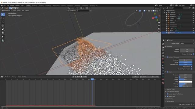The width and height of the screenshot is (195, 109).
Task: Open the Modifier wrench properties tab
Action: [163, 65]
